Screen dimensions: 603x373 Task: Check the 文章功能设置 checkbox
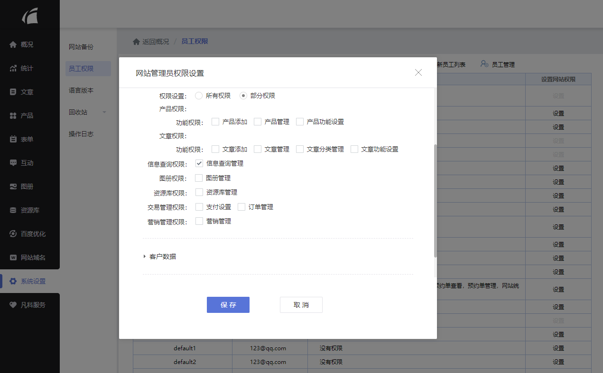click(354, 149)
